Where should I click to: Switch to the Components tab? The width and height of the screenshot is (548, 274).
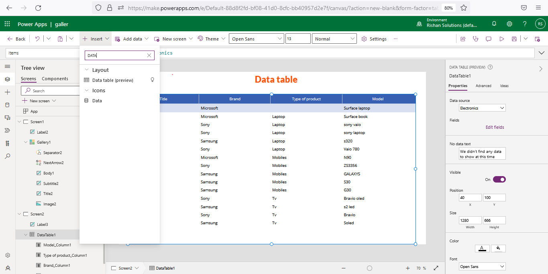pyautogui.click(x=55, y=79)
